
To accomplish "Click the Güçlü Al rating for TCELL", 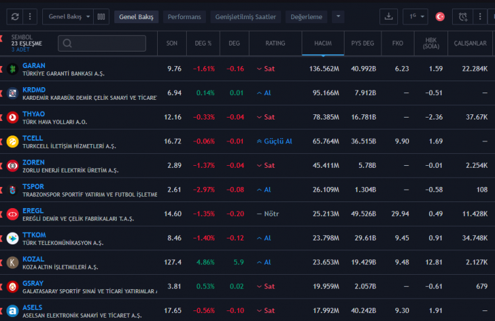I will point(275,141).
